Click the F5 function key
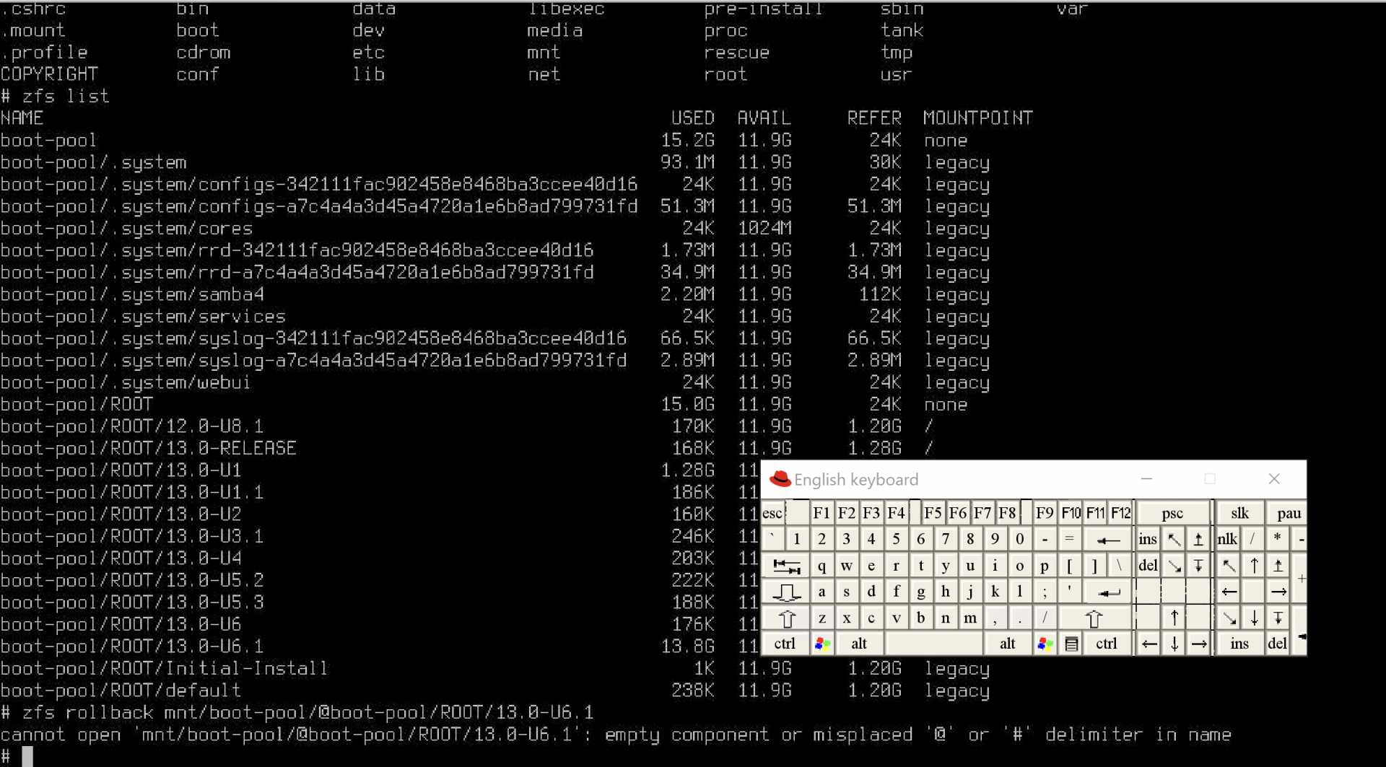The height and width of the screenshot is (767, 1386). coord(933,513)
